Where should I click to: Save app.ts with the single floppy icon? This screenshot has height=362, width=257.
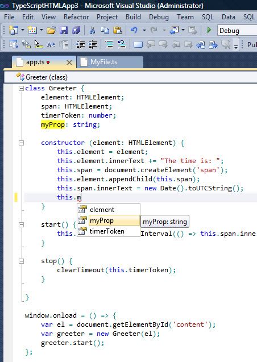64,30
